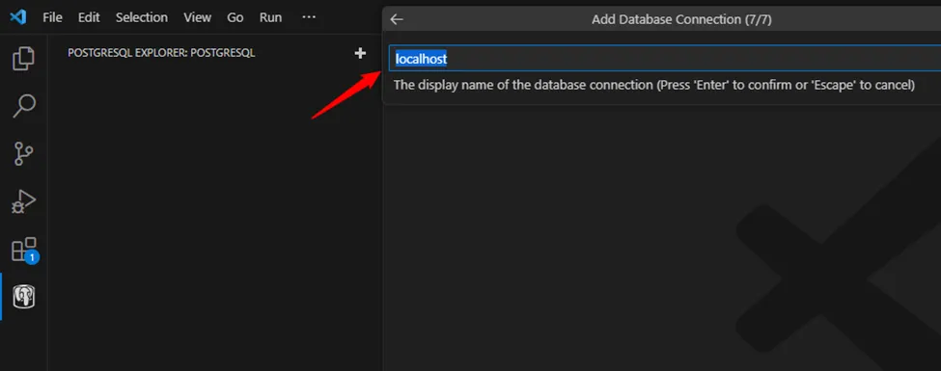Expand the three-dots overflow menu
941x371 pixels.
(309, 17)
